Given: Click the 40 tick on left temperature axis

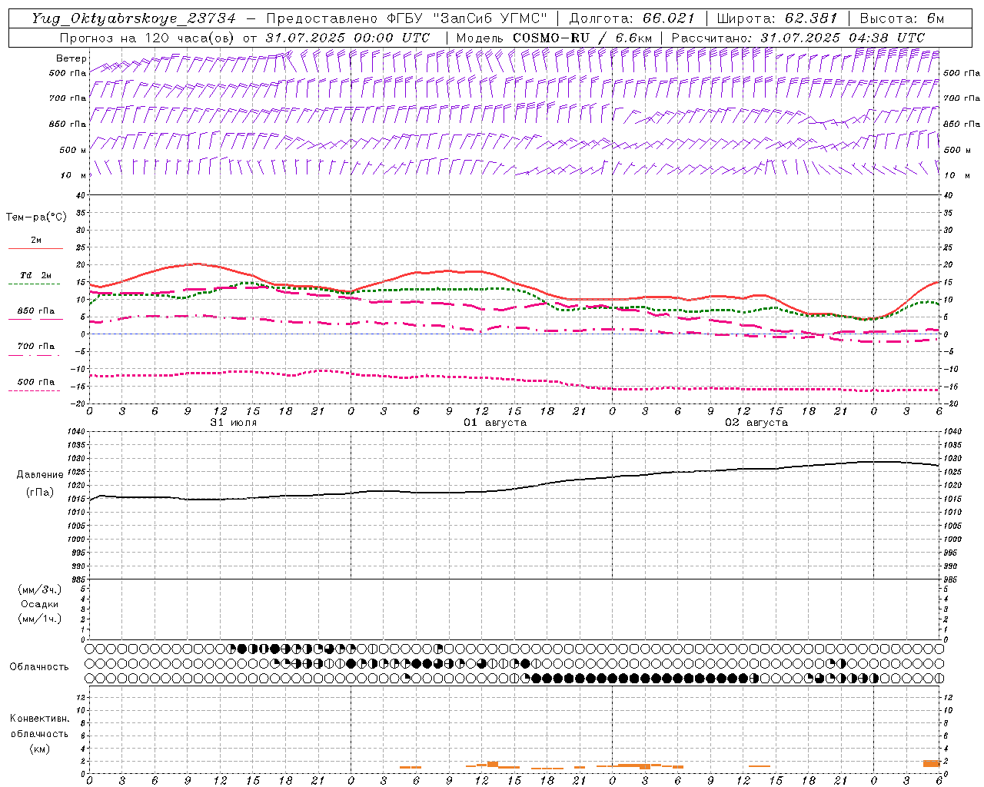Looking at the screenshot, I should (x=81, y=196).
